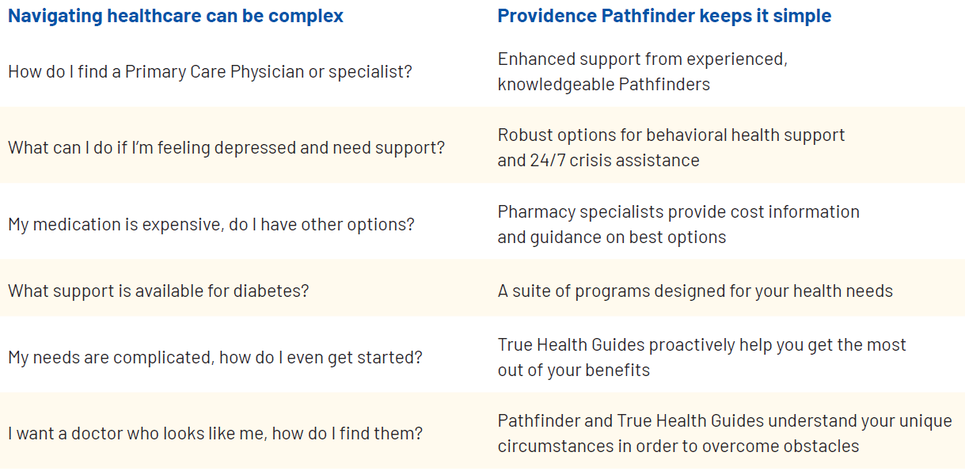Click the 'knowledgeable Pathfinders' text line
The image size is (965, 475).
[603, 84]
